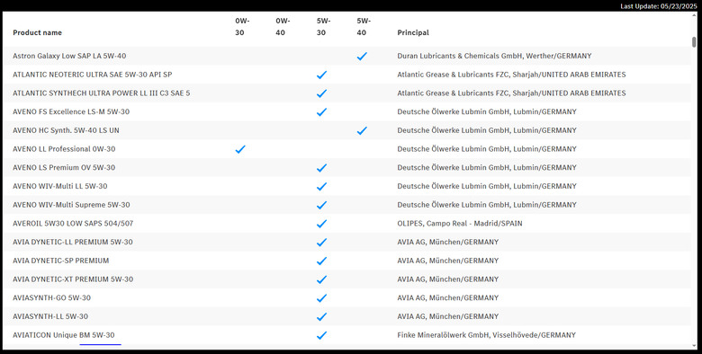
Task: Click Duran Lubricants & Chemicals GmbH principal
Action: pyautogui.click(x=494, y=56)
